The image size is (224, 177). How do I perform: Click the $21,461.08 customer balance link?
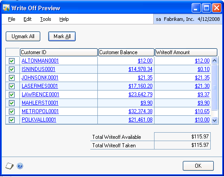(x=140, y=120)
